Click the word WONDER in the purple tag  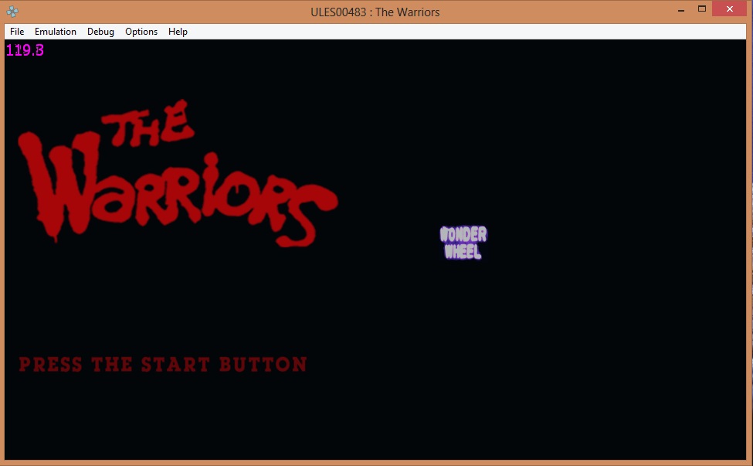463,234
